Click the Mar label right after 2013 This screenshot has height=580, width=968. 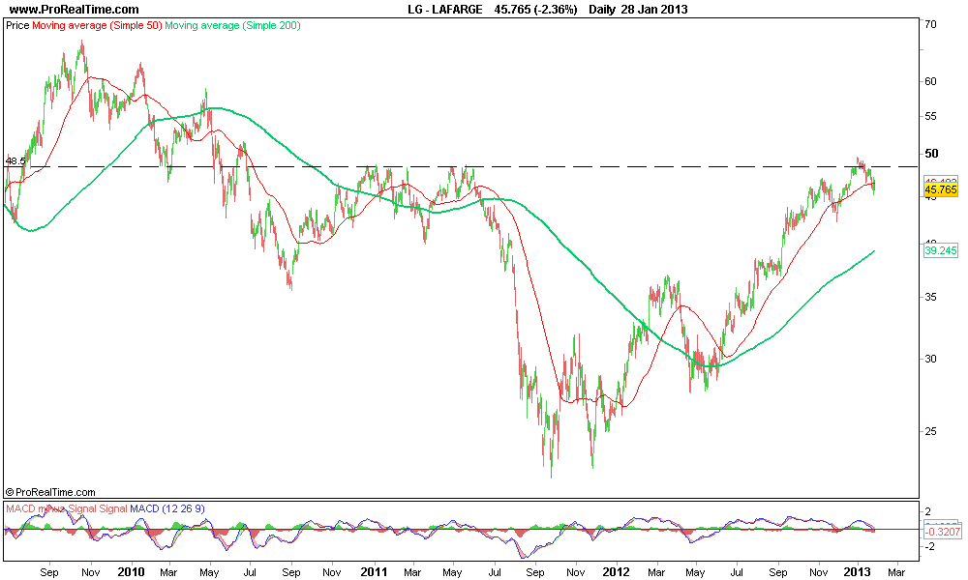coord(896,572)
